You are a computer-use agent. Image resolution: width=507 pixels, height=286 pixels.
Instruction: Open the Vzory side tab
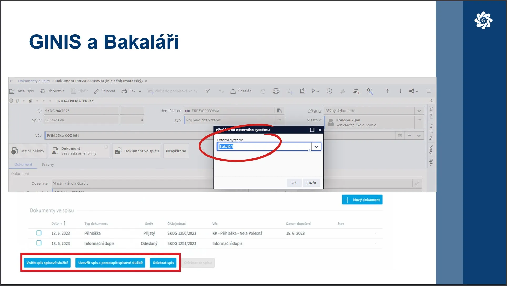431,150
